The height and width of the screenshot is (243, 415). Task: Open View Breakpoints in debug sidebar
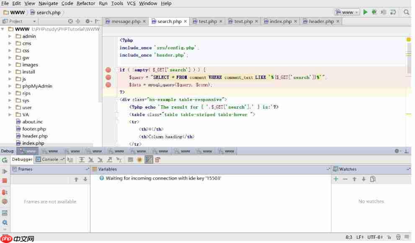[x=5, y=192]
